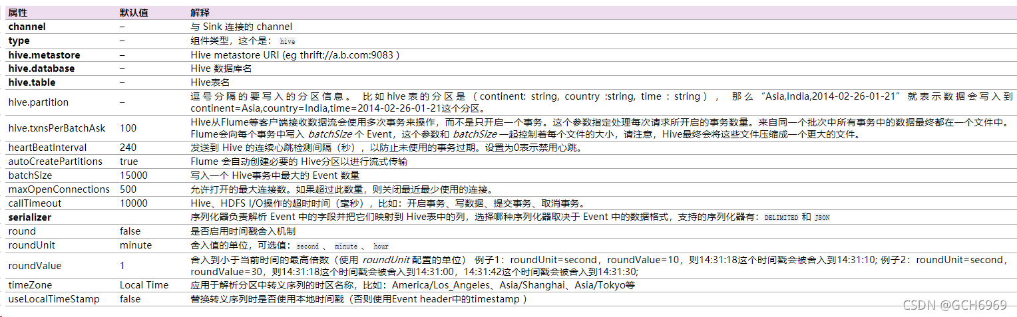
Task: Select the type property name
Action: (19, 41)
